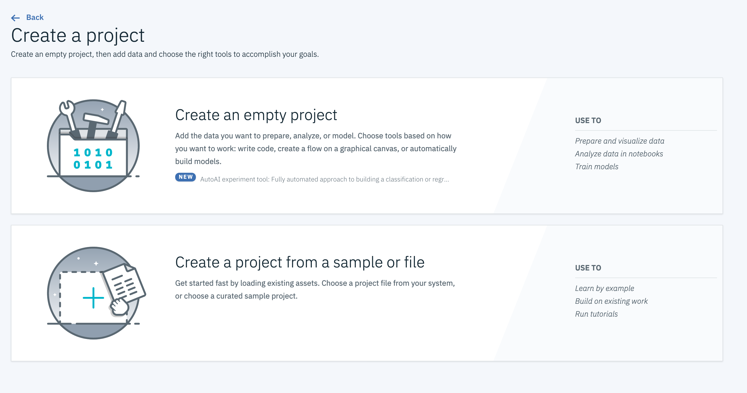Click the NEW badge
The image size is (747, 393).
185,177
